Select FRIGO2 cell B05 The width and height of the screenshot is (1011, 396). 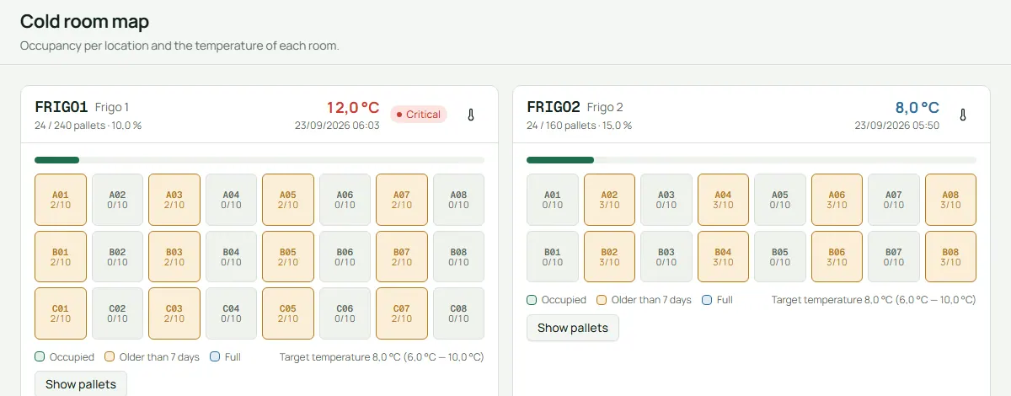coord(780,256)
